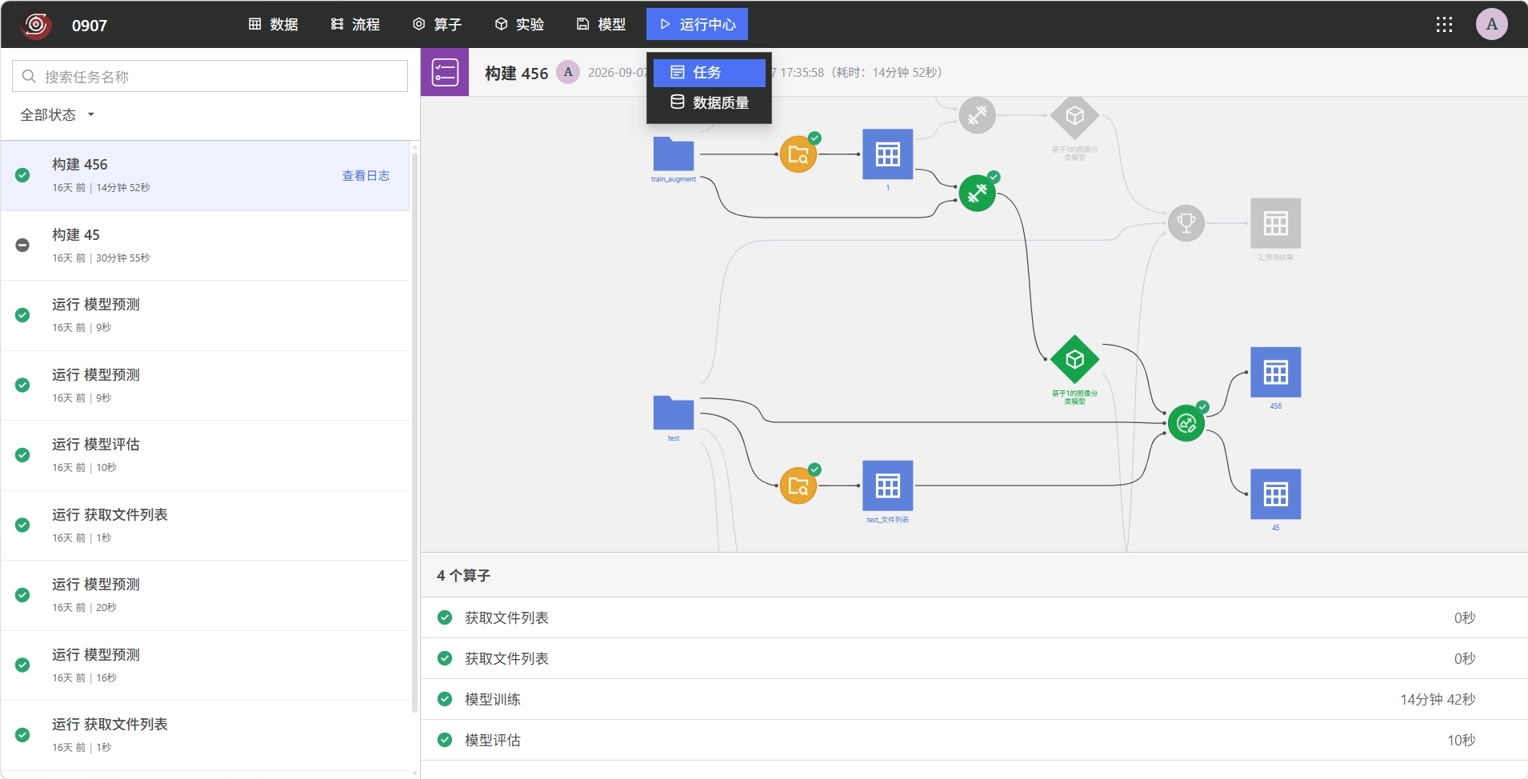Open the user avatar A menu

click(1491, 25)
